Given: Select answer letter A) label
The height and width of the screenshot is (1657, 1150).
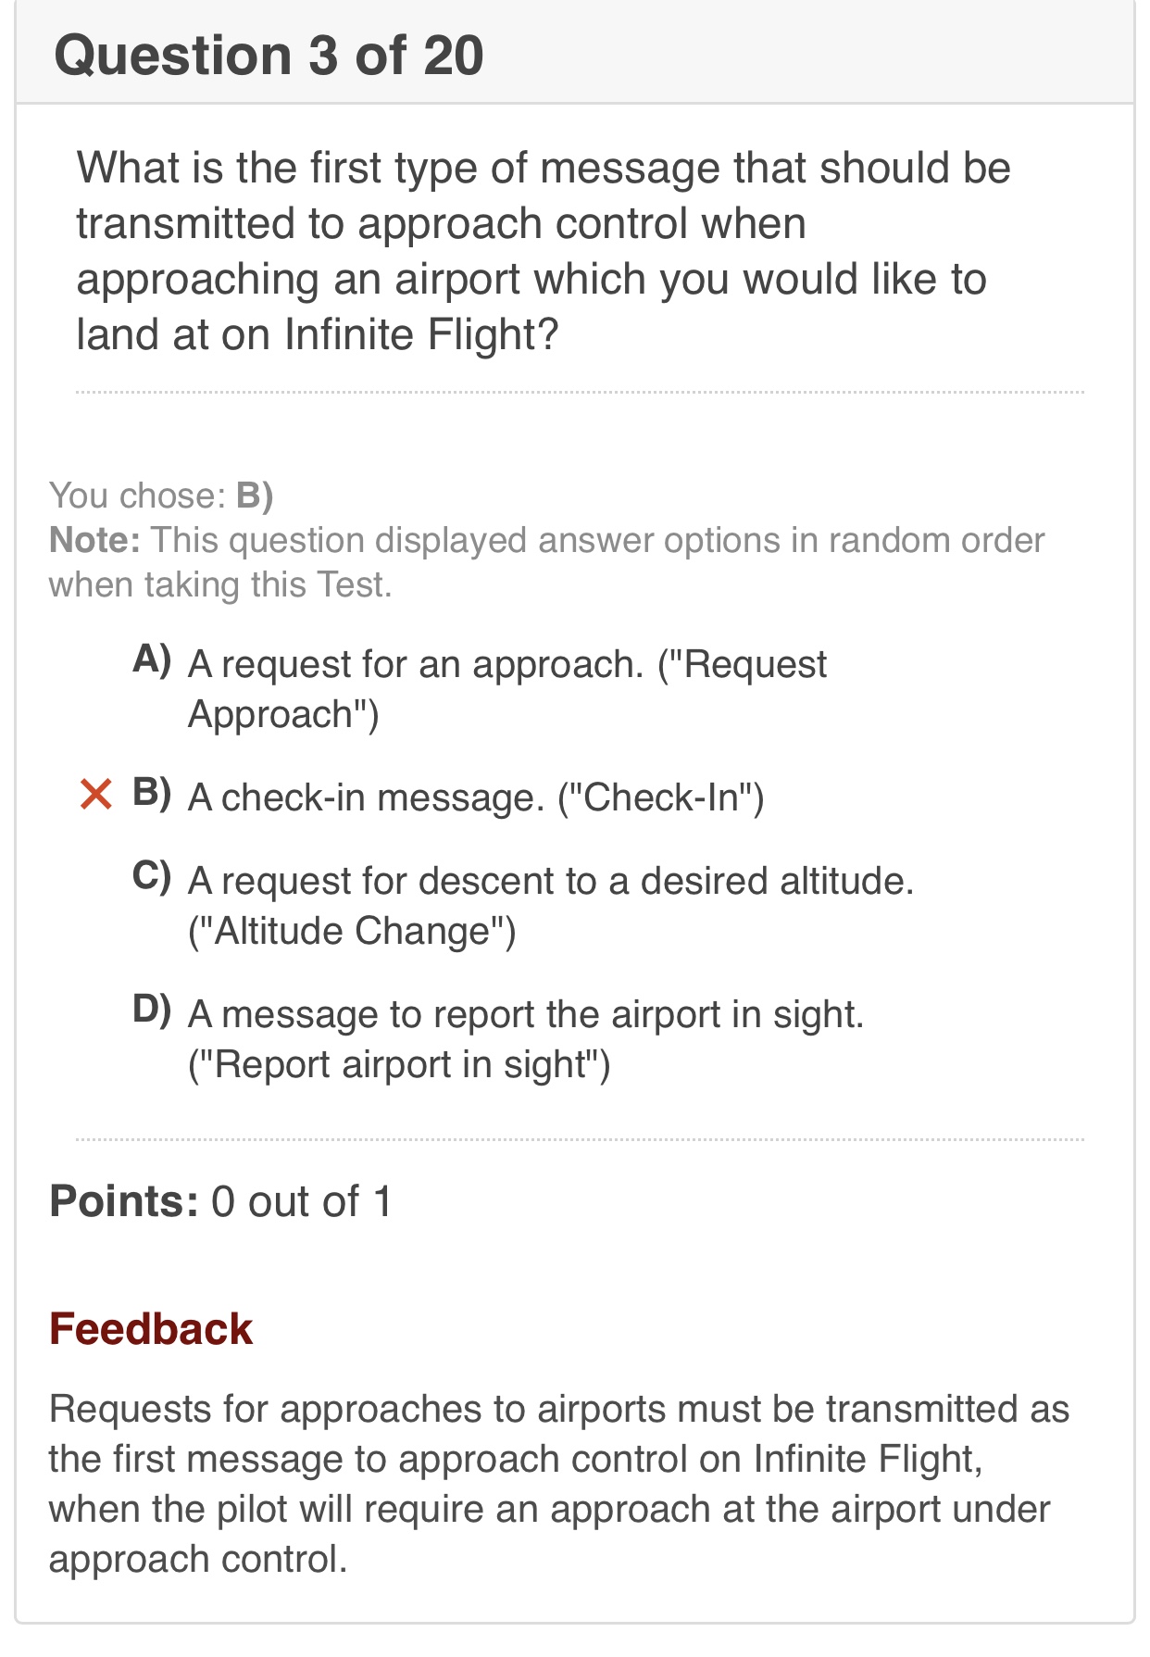Looking at the screenshot, I should 152,660.
